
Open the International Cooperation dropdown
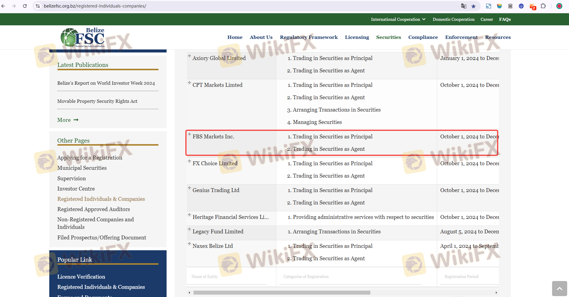(398, 19)
